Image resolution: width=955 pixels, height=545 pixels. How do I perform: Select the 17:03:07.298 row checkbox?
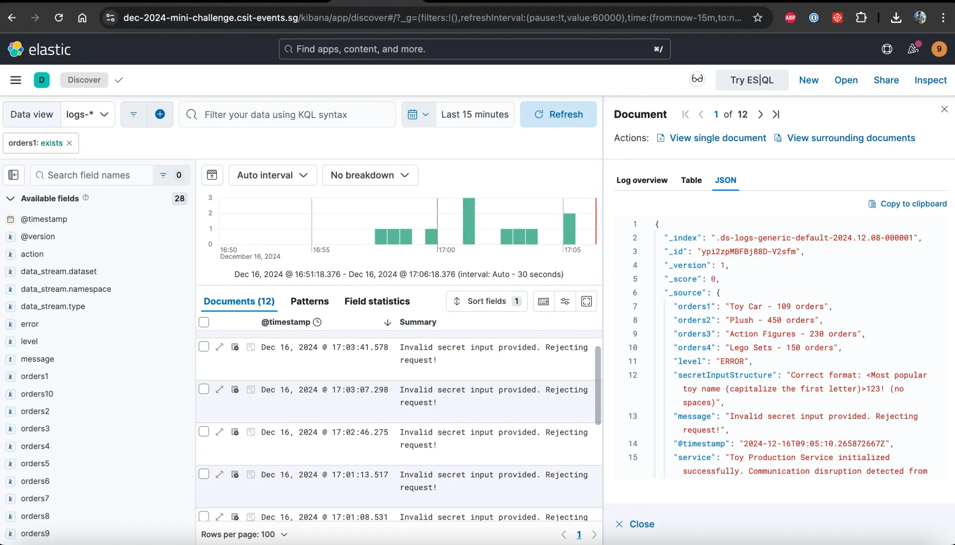click(204, 389)
